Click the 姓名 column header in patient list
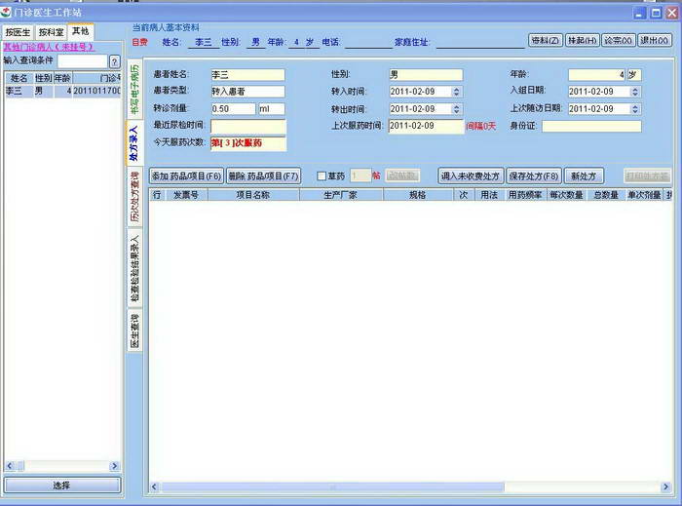682x506 pixels. (19, 78)
